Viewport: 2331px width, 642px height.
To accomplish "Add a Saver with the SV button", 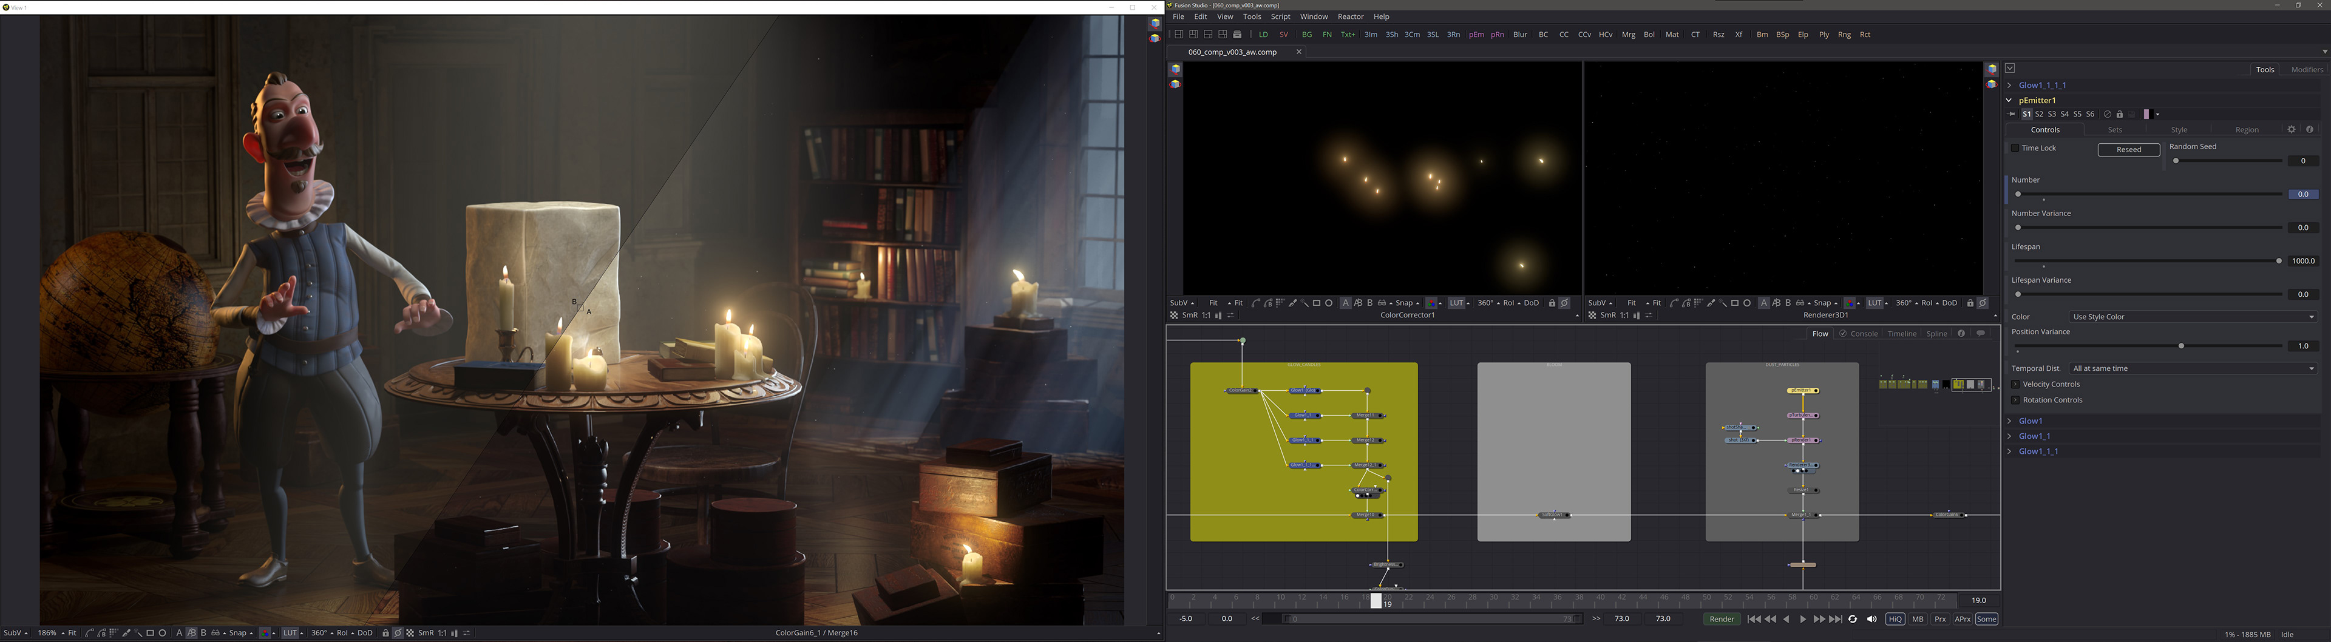I will pyautogui.click(x=1283, y=35).
